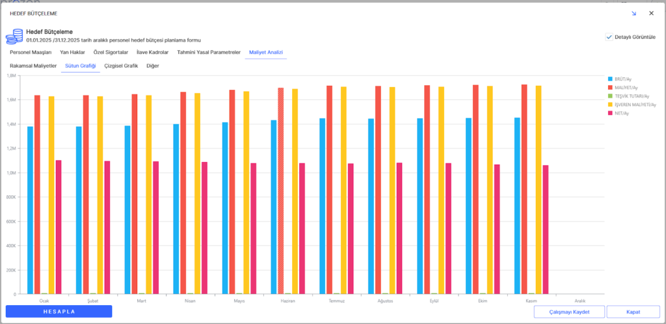
Task: Click the highlighted red Haziran cost bar
Action: click(281, 190)
